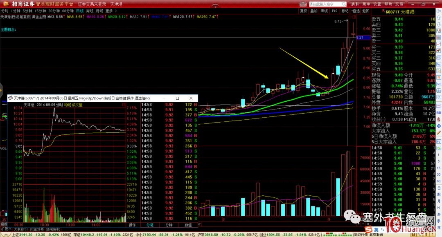This screenshot has width=442, height=237.
Task: Click the 成交量 label in intraday popup
Action: (77, 105)
